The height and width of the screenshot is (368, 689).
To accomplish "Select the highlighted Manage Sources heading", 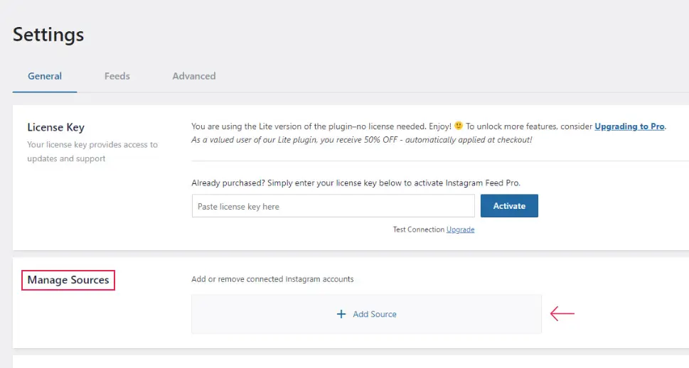I will pos(68,280).
